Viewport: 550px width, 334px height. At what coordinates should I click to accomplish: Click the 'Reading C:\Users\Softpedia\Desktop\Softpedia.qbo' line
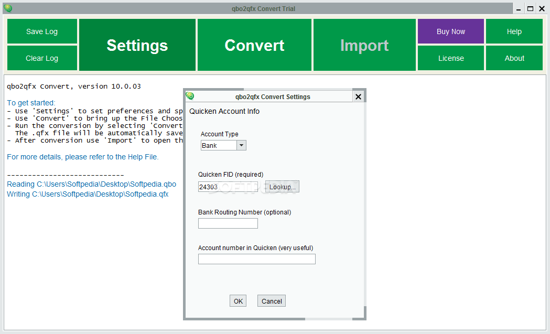click(x=92, y=184)
